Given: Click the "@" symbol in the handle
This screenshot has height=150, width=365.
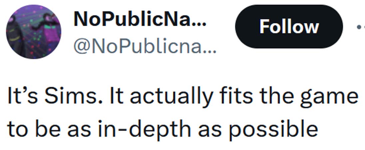Looking at the screenshot, I should [x=81, y=49].
